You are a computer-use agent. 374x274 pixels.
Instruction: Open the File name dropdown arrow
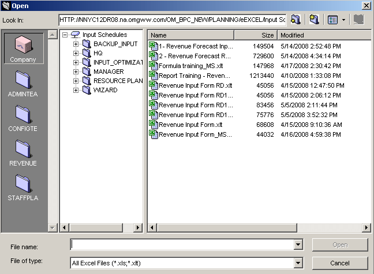pyautogui.click(x=298, y=245)
